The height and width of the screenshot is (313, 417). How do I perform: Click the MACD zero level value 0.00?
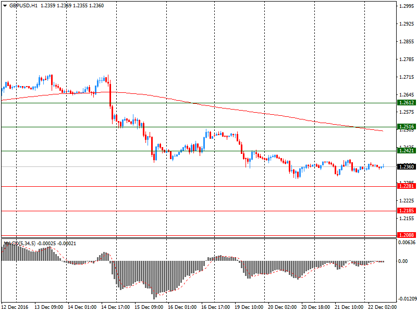click(403, 261)
